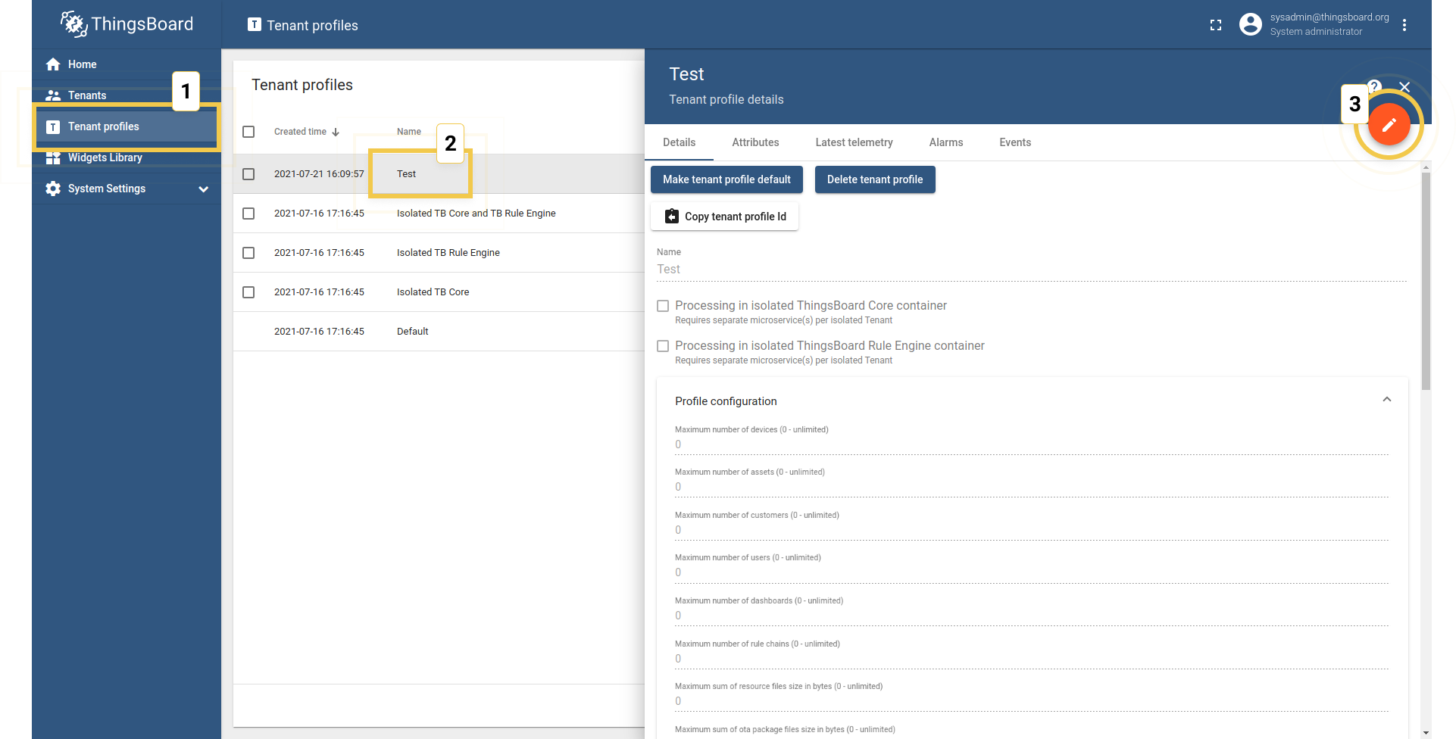This screenshot has height=739, width=1456.
Task: Open Widgets Library in sidebar
Action: pos(105,157)
